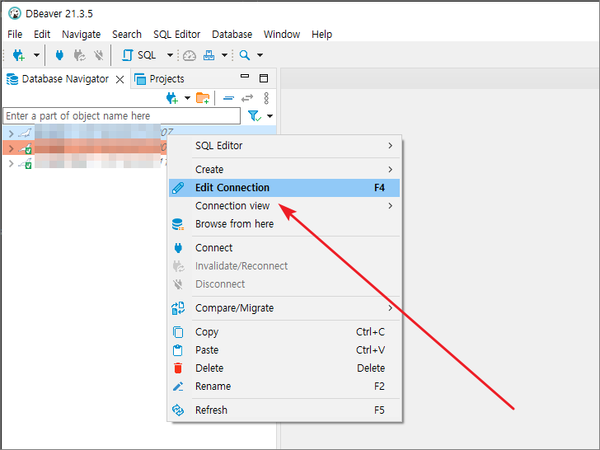Open the Create submenu
This screenshot has width=600, height=450.
(284, 169)
